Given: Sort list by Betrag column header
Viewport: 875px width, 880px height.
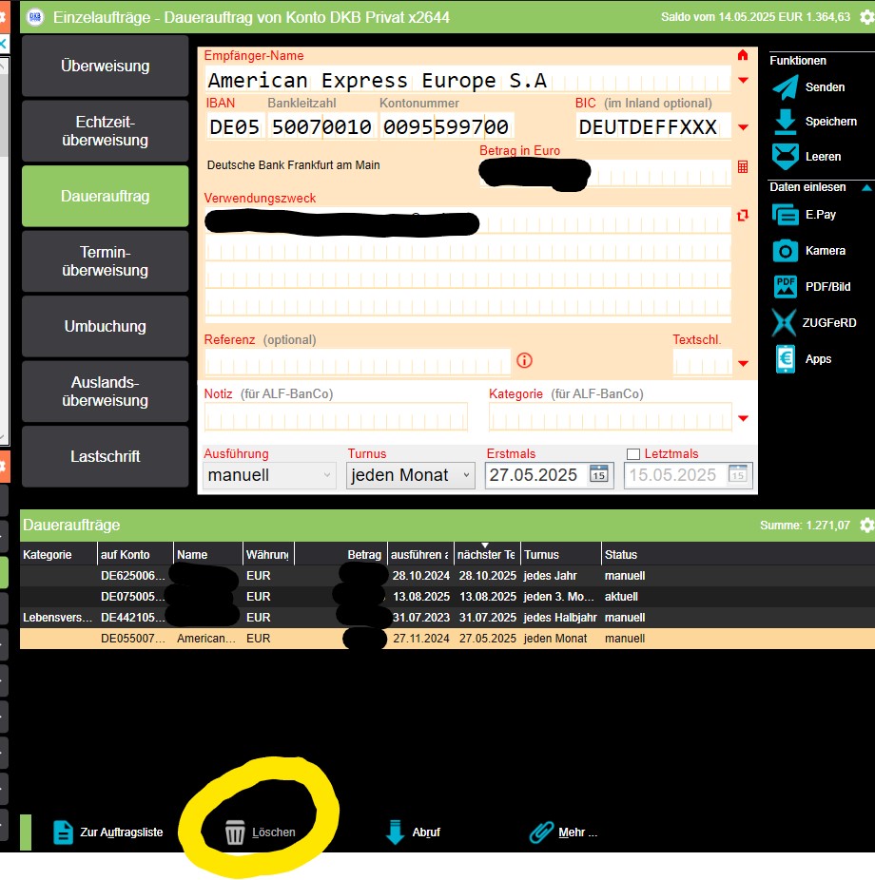Looking at the screenshot, I should pos(340,554).
